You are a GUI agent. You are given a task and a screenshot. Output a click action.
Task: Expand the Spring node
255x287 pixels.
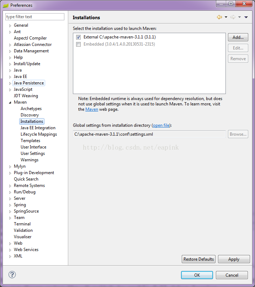point(10,205)
